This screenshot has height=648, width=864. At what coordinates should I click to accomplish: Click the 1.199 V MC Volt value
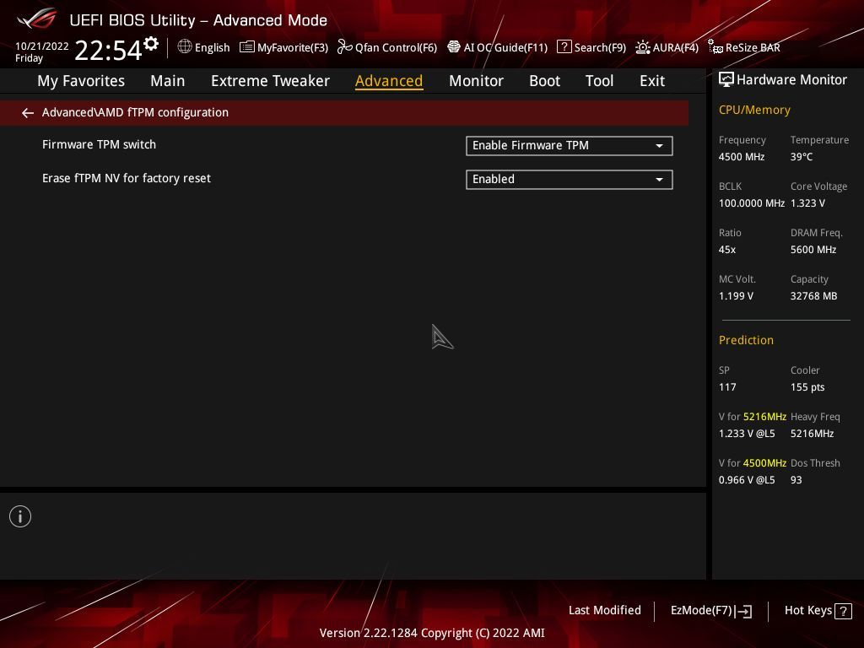[x=736, y=296]
